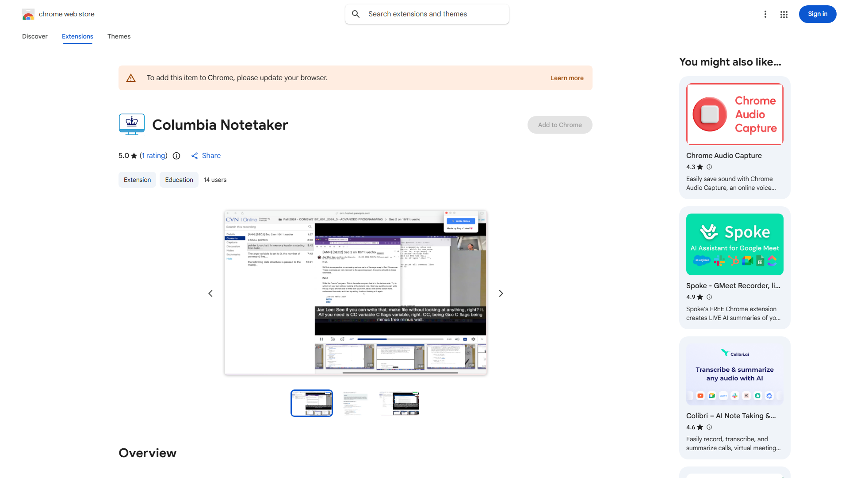Click the Learn more link
The width and height of the screenshot is (849, 478).
click(x=566, y=78)
